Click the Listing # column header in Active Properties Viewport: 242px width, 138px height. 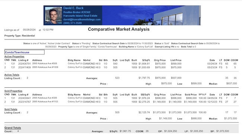coord(23,60)
